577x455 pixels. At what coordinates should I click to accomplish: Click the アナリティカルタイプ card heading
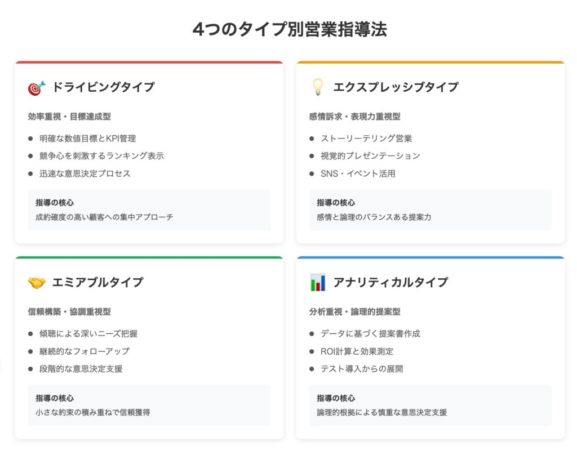pos(391,283)
